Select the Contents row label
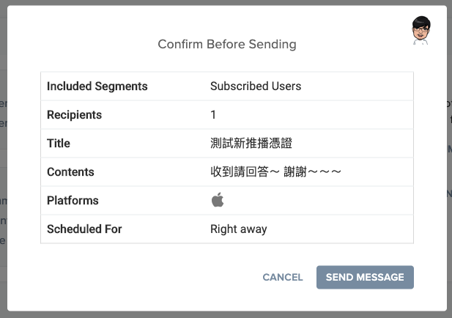Screen dimensions: 452x318 point(70,172)
